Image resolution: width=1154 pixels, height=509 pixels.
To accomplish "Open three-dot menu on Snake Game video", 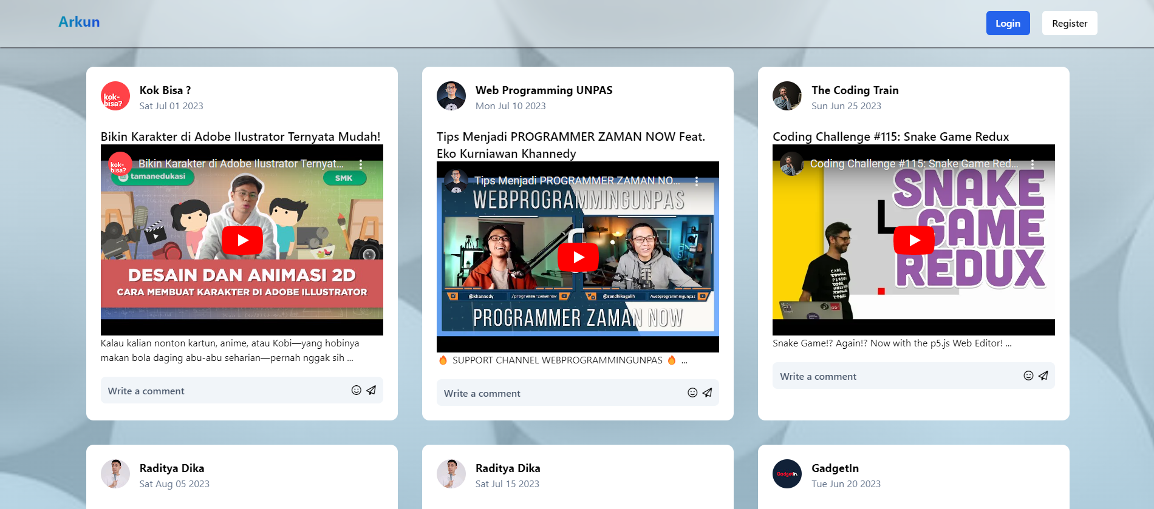I will click(1033, 164).
